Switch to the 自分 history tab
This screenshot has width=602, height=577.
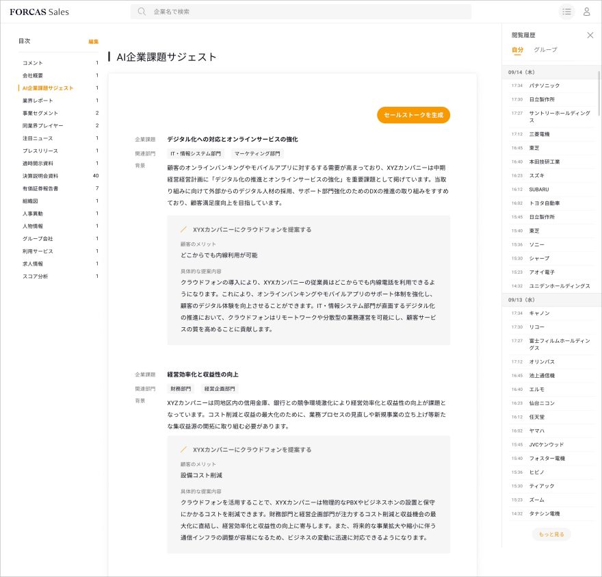pyautogui.click(x=517, y=50)
